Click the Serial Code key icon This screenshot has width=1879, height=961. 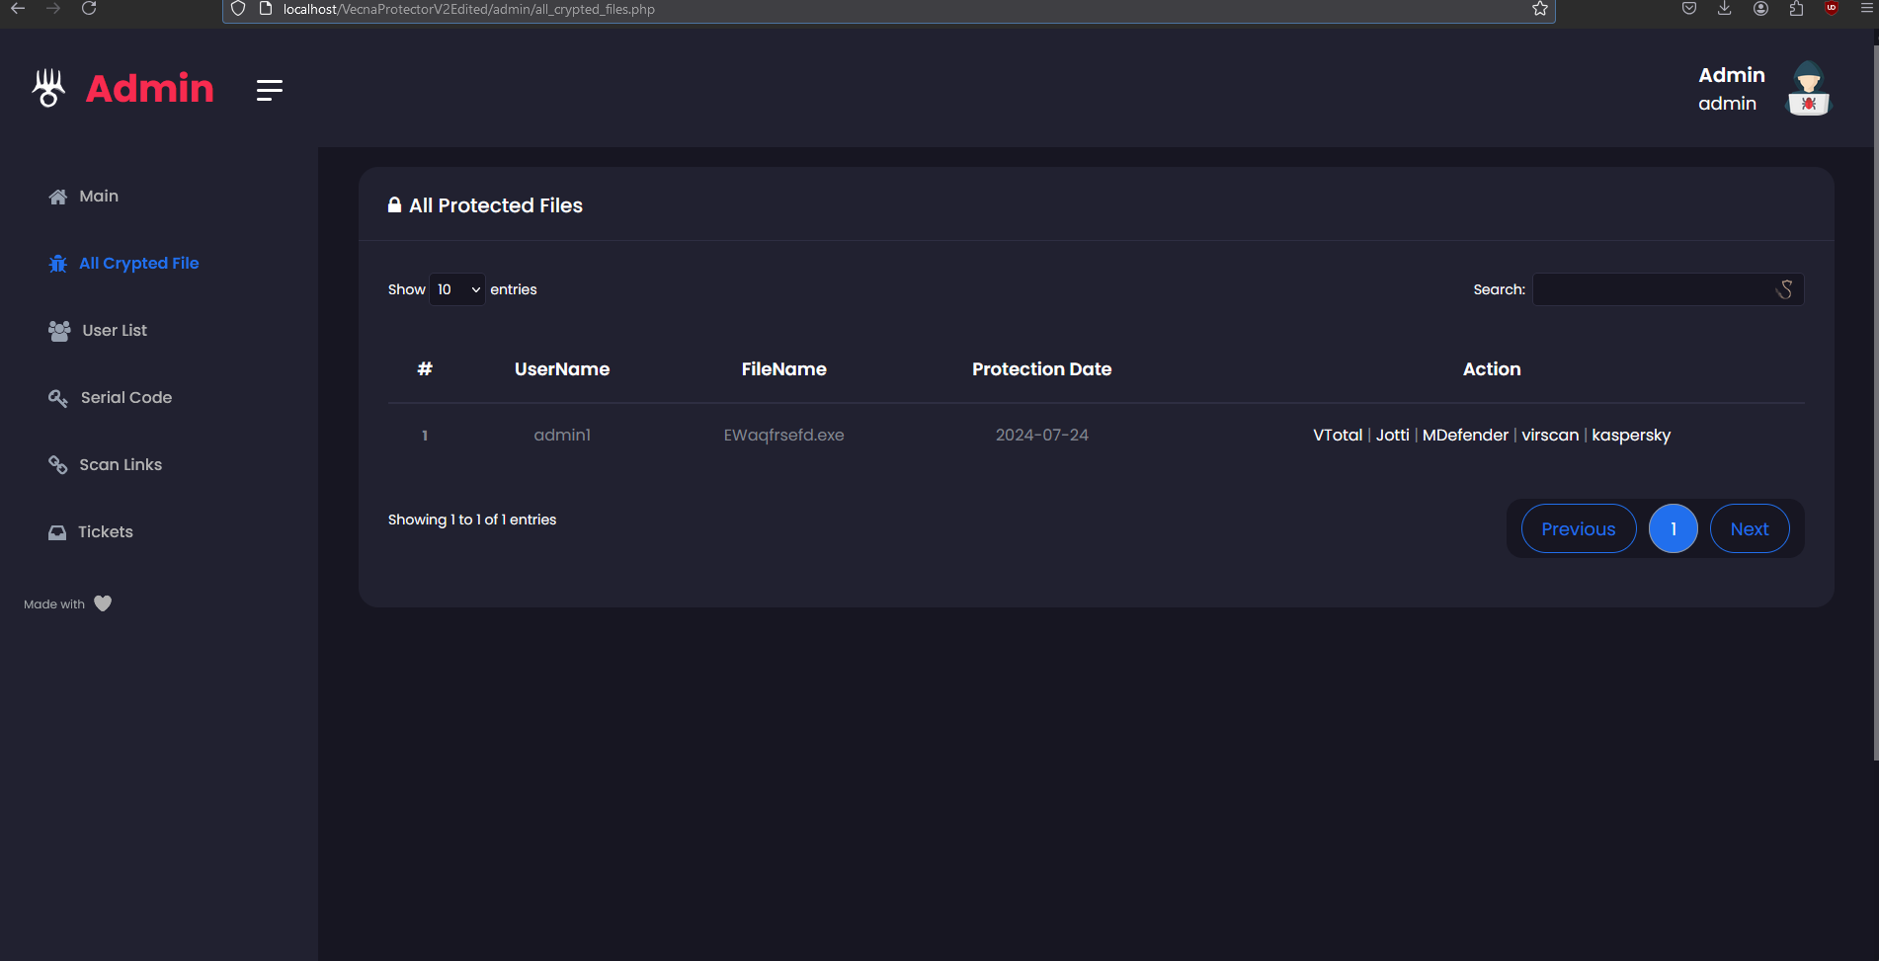(x=58, y=398)
